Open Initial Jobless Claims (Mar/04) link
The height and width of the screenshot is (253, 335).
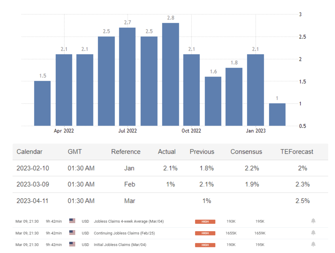120,245
